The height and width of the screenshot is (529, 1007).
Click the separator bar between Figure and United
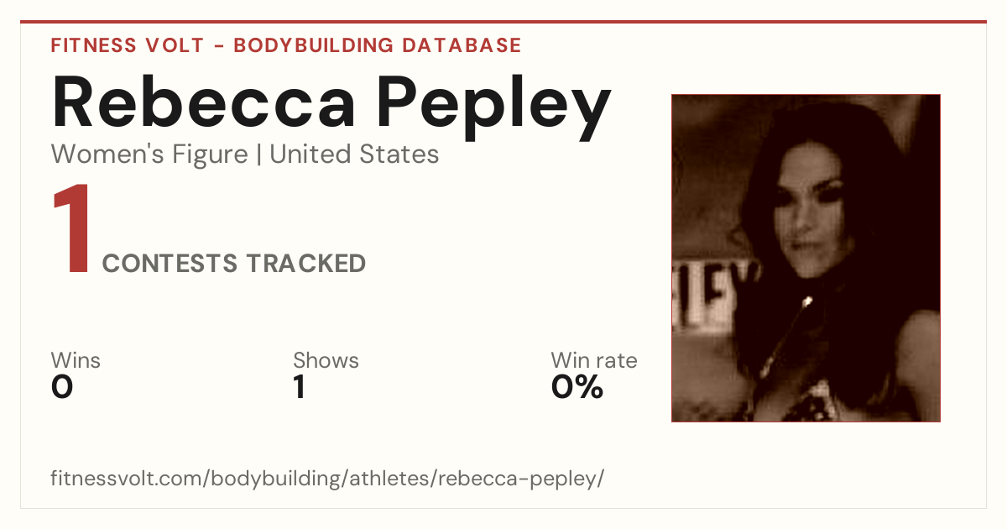(258, 155)
